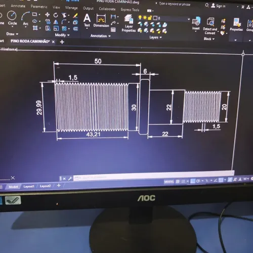Toggle MODEL space button in status bar
The height and width of the screenshot is (253, 253).
point(169,182)
